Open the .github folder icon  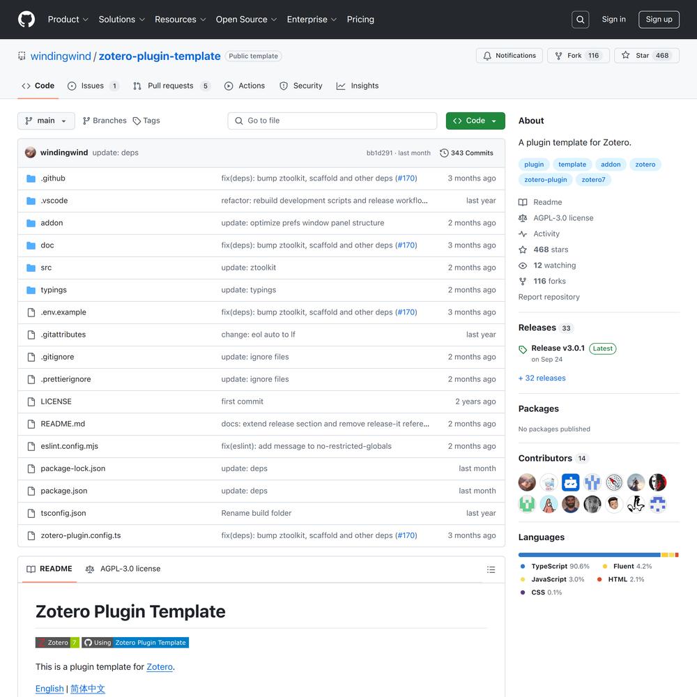point(31,178)
